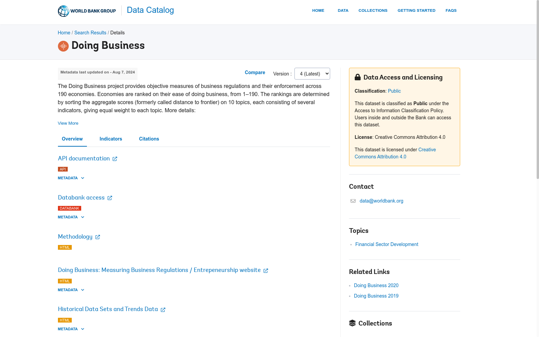Click external link icon beside Methodology
539x337 pixels.
coord(98,237)
